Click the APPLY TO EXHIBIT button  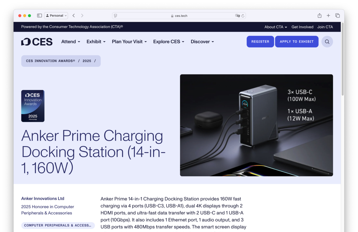pos(297,42)
